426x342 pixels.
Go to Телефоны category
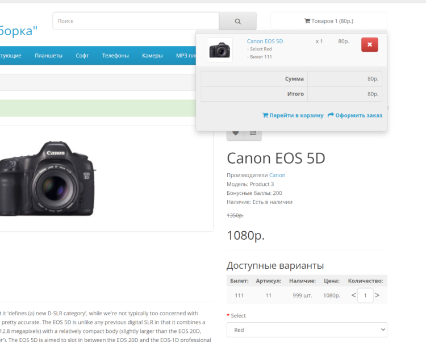[x=115, y=56]
